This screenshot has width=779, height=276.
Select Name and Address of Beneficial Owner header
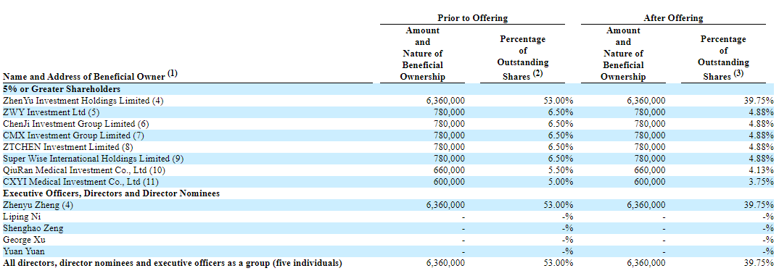click(x=90, y=75)
